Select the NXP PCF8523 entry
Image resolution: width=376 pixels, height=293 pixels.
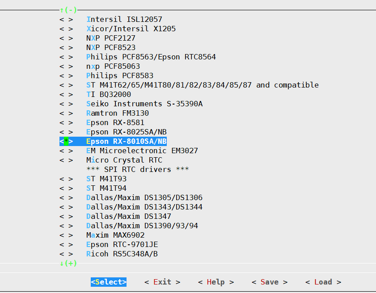tap(111, 47)
